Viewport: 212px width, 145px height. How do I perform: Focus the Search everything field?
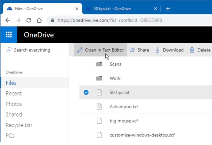35,50
